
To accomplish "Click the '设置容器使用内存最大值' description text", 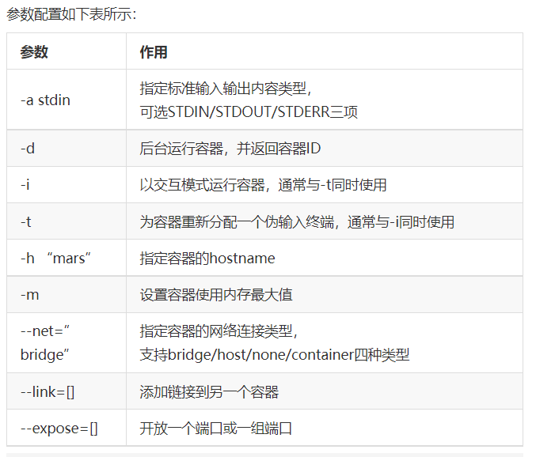I will (216, 295).
